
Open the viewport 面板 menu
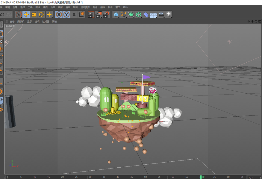54,21
